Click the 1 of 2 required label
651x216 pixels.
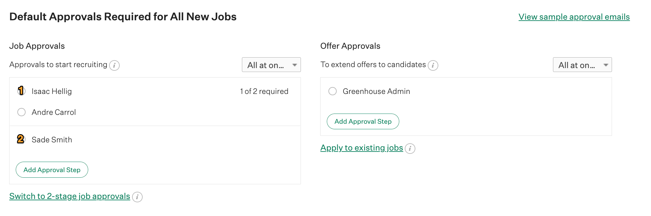[264, 91]
